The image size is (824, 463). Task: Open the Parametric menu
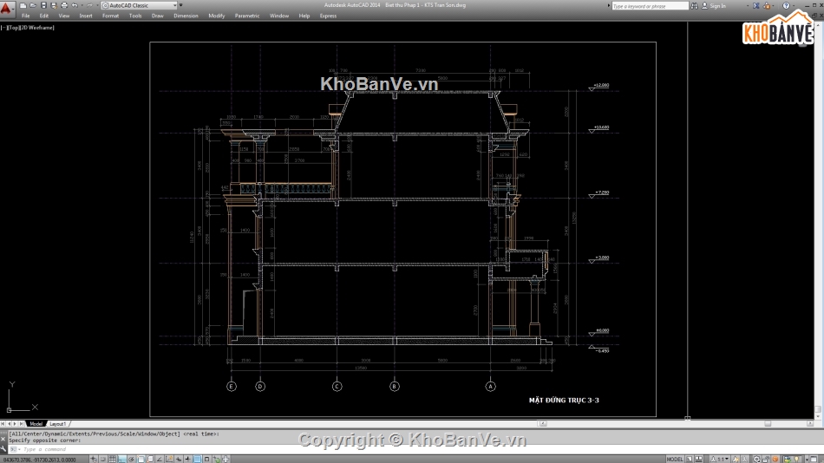click(x=247, y=16)
